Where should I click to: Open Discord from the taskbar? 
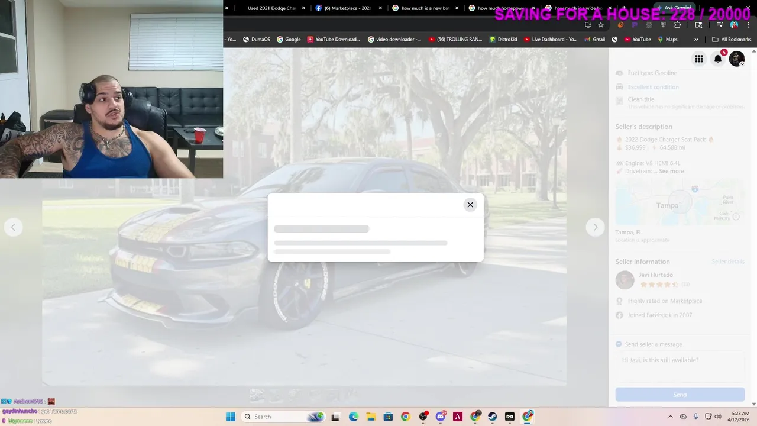point(440,417)
